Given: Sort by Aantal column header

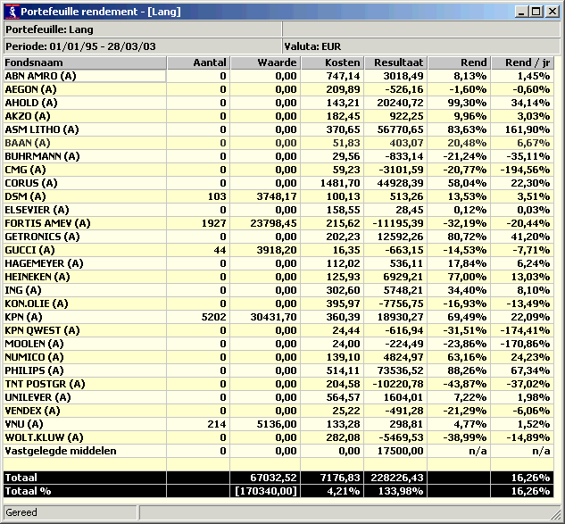Looking at the screenshot, I should click(x=198, y=62).
